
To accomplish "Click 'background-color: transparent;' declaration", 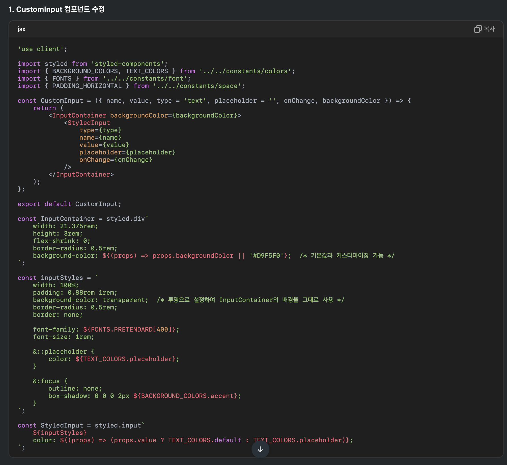I will pos(91,300).
